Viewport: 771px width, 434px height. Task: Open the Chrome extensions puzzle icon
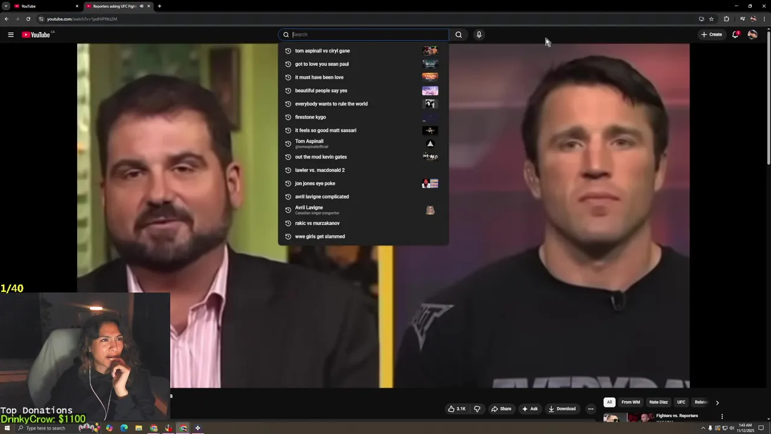pyautogui.click(x=726, y=19)
